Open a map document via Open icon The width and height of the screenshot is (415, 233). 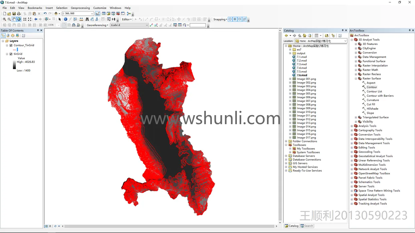9,14
